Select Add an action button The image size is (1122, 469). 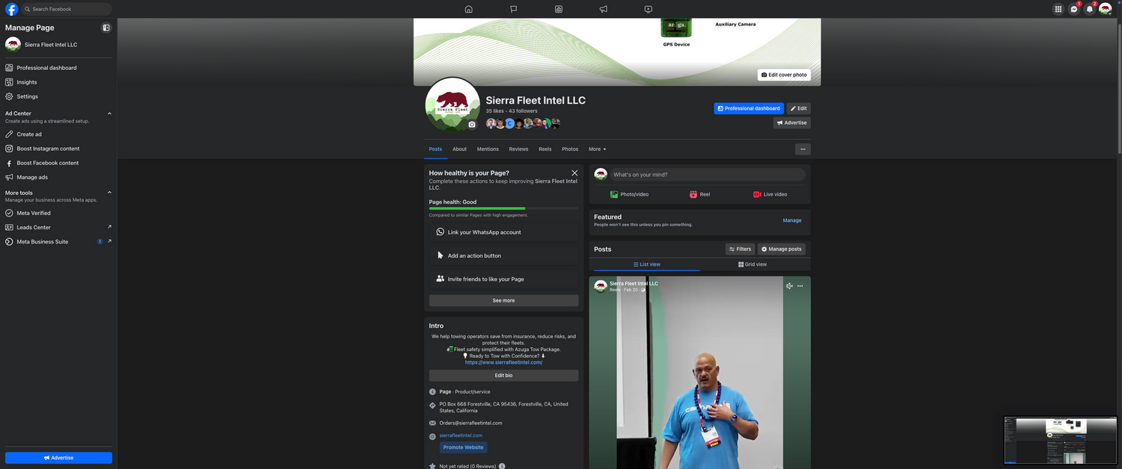503,255
